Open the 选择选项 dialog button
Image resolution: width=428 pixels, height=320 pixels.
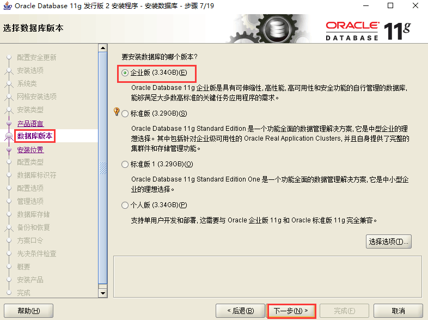[x=388, y=241]
